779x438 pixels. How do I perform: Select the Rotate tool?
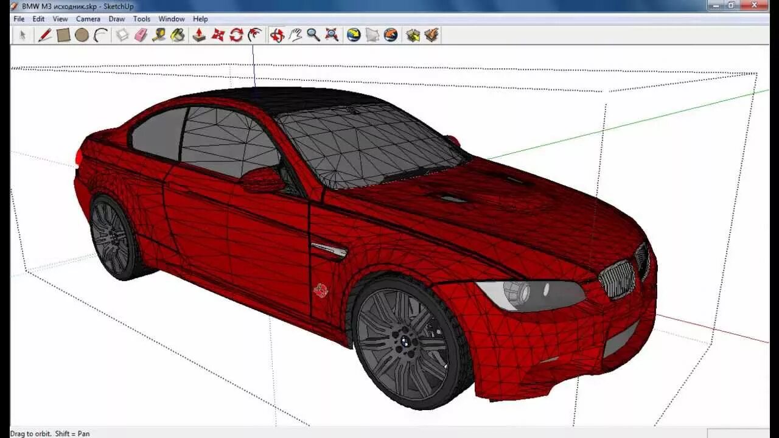(236, 35)
